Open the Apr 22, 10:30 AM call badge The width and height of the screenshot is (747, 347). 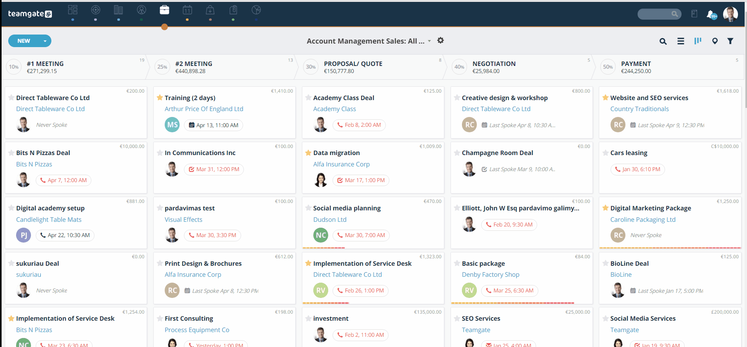tap(65, 235)
